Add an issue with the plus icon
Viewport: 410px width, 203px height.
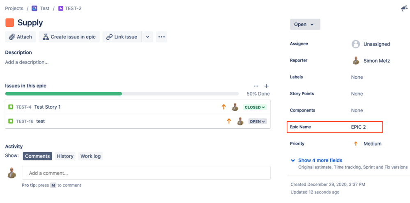(267, 86)
